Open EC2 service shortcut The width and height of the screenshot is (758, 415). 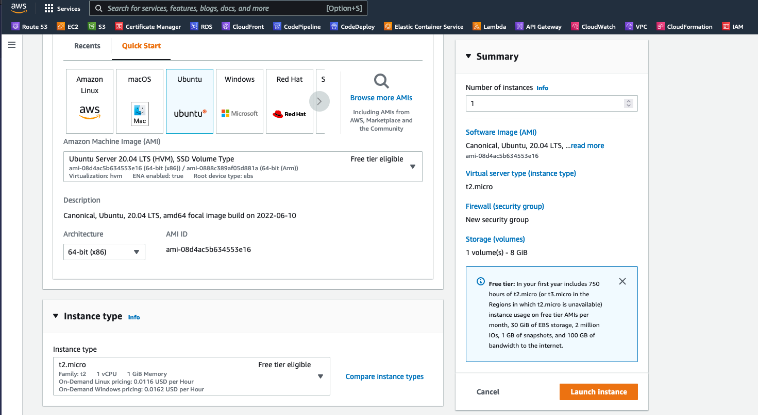[x=67, y=26]
